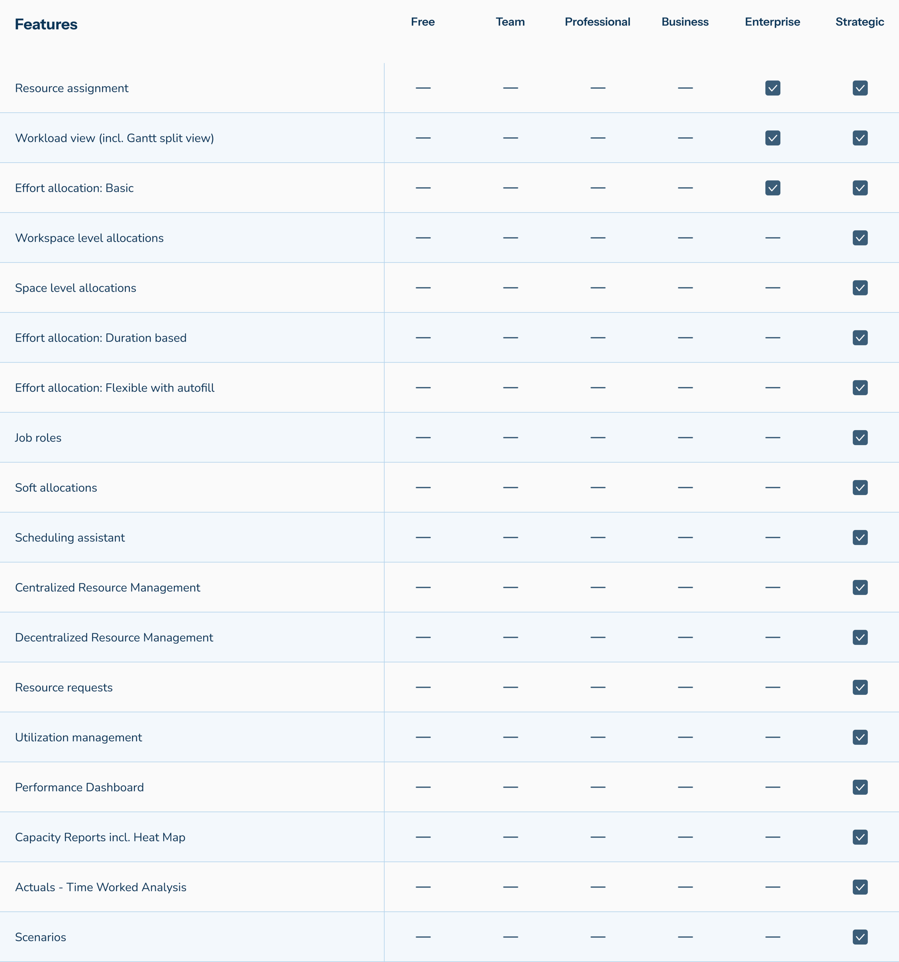899x962 pixels.
Task: Click Strategic checkmark for Workspace level allocations
Action: click(860, 237)
